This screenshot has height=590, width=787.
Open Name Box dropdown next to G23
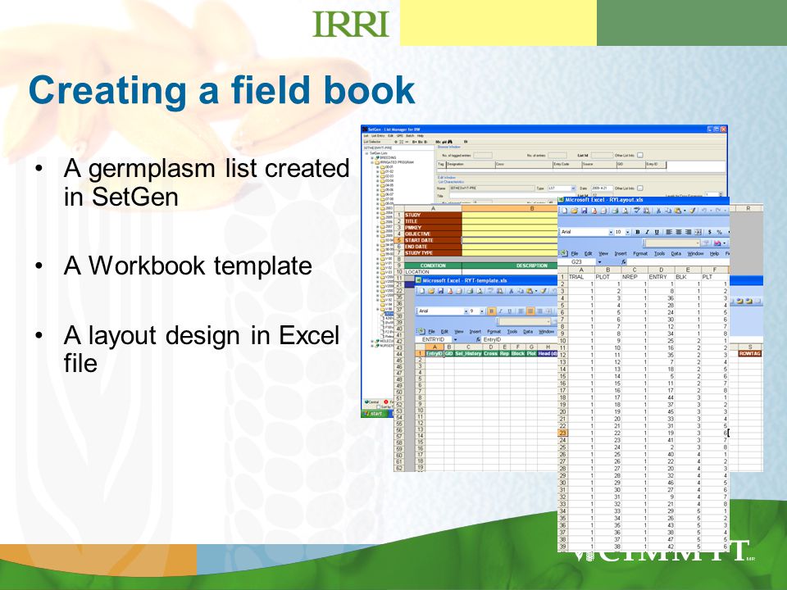(x=599, y=262)
